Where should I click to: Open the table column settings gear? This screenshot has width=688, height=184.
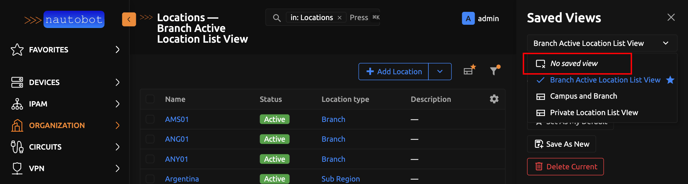tap(494, 99)
